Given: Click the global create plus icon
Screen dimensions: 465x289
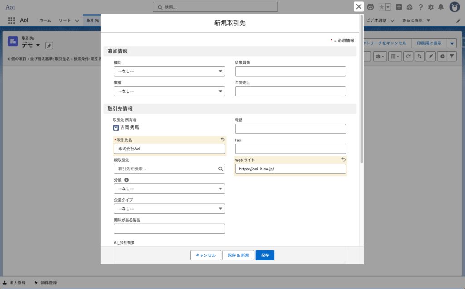Looking at the screenshot, I should coord(399,7).
